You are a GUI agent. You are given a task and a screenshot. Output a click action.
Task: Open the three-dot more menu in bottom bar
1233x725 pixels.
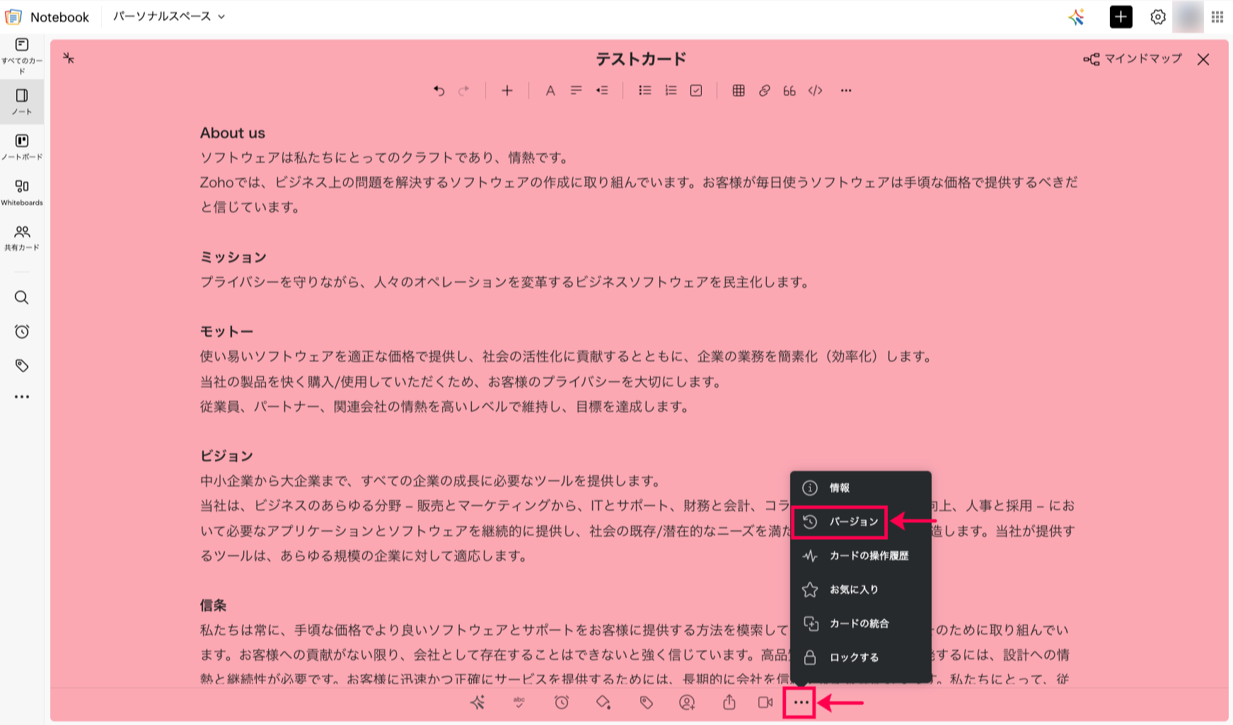click(800, 702)
